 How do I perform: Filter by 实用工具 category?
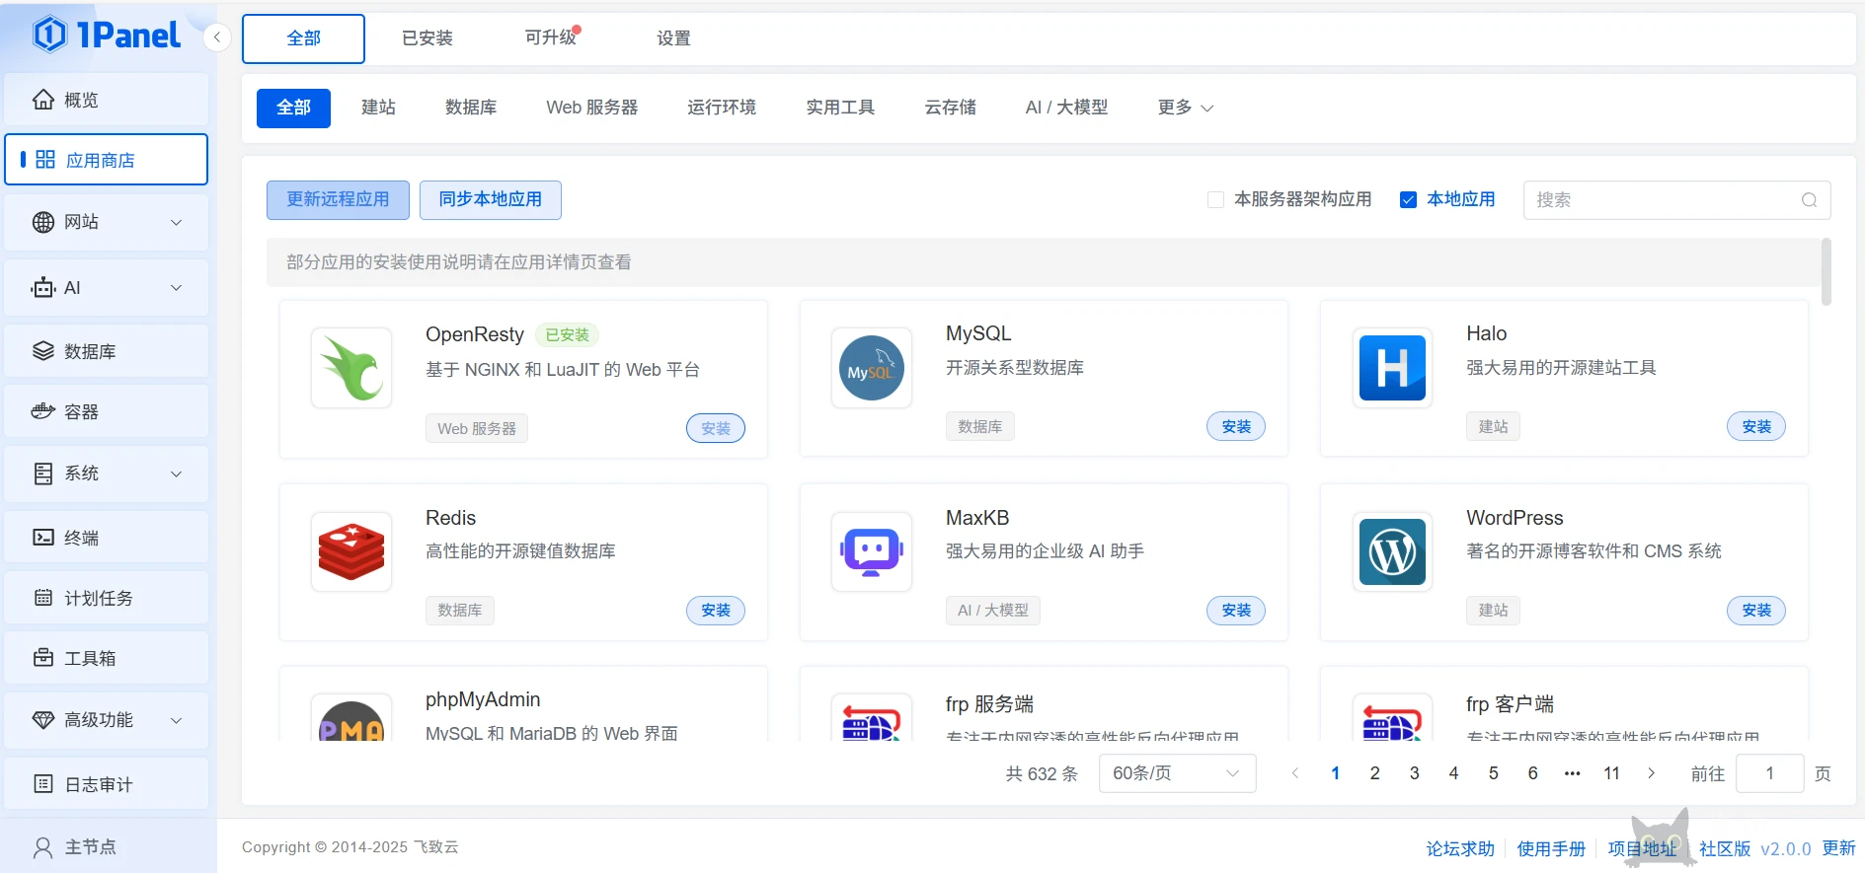(840, 108)
